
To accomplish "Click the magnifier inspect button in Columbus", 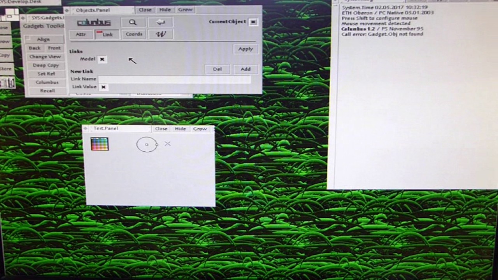I will (133, 23).
